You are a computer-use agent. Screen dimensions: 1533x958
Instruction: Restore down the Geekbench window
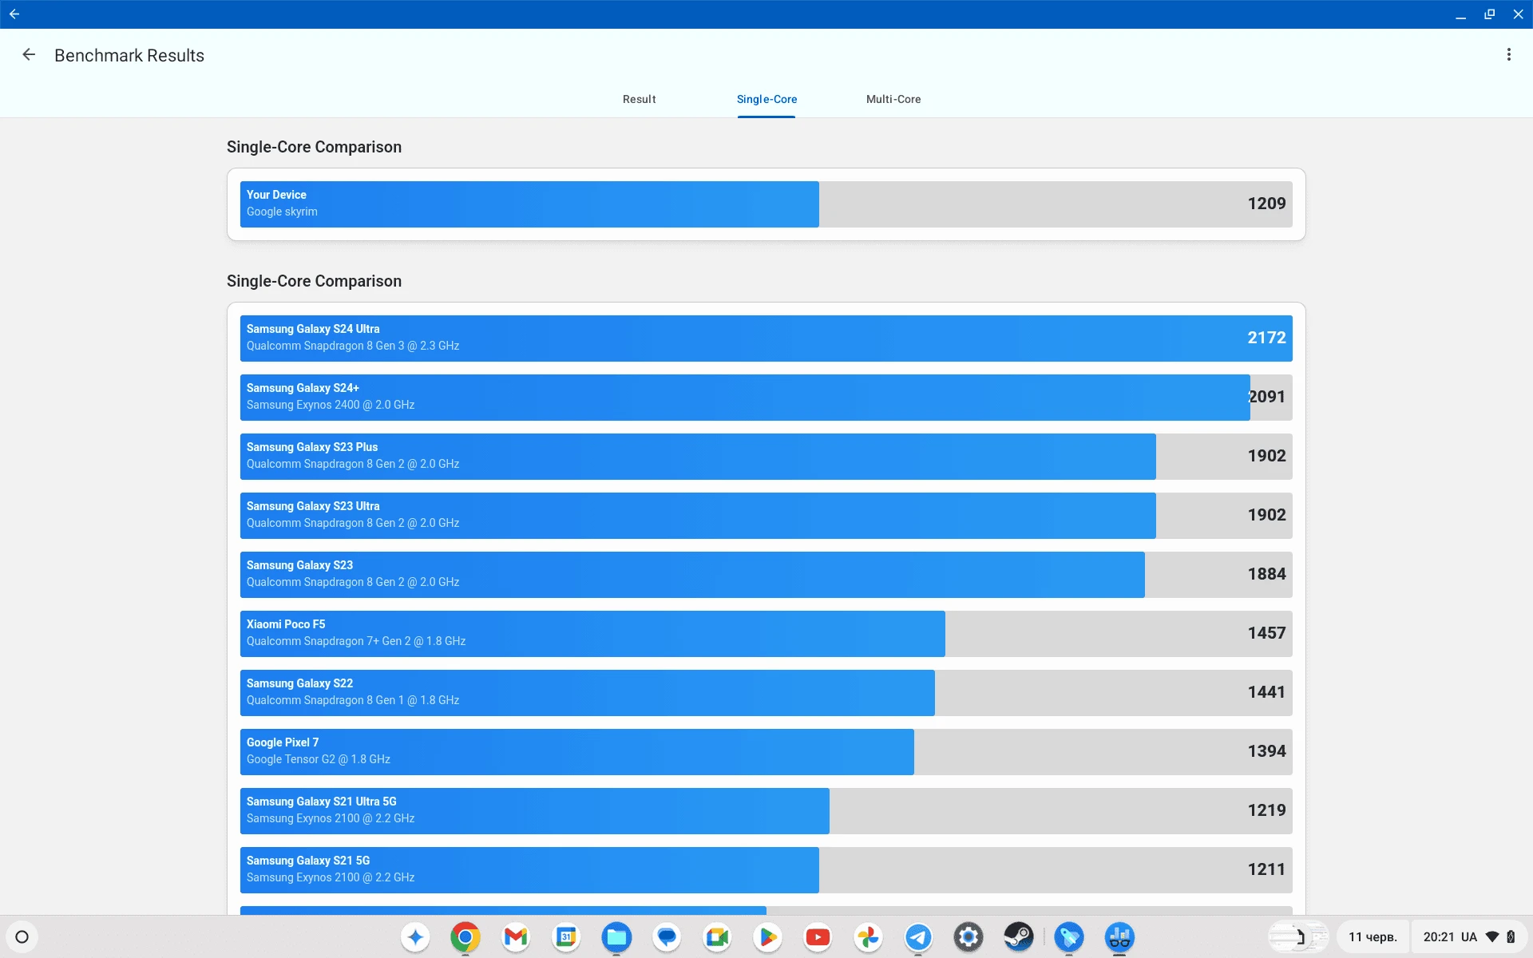[x=1489, y=14]
